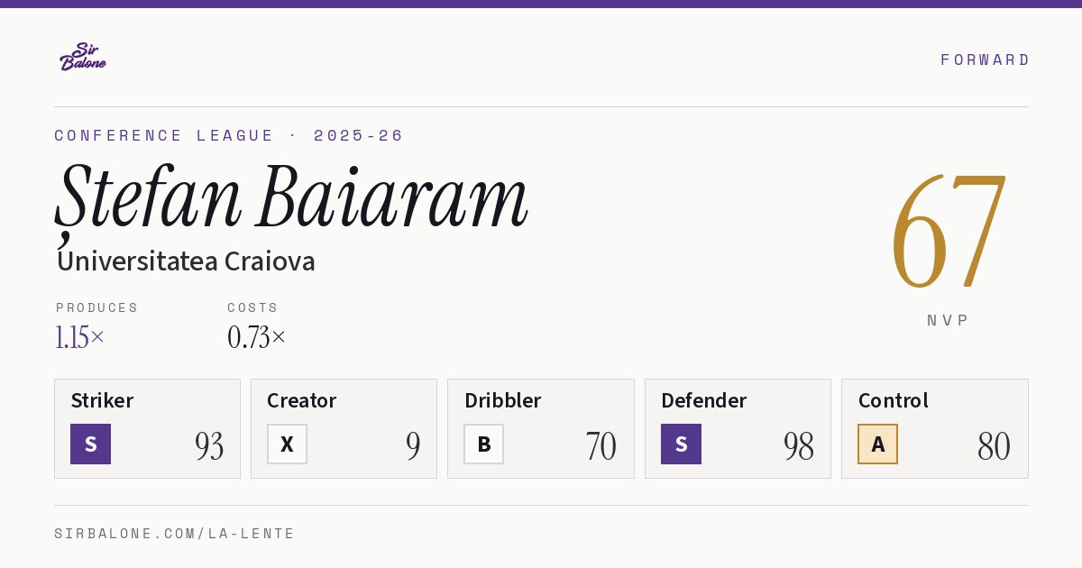
Task: Click the COSTS label
Action: pyautogui.click(x=252, y=307)
